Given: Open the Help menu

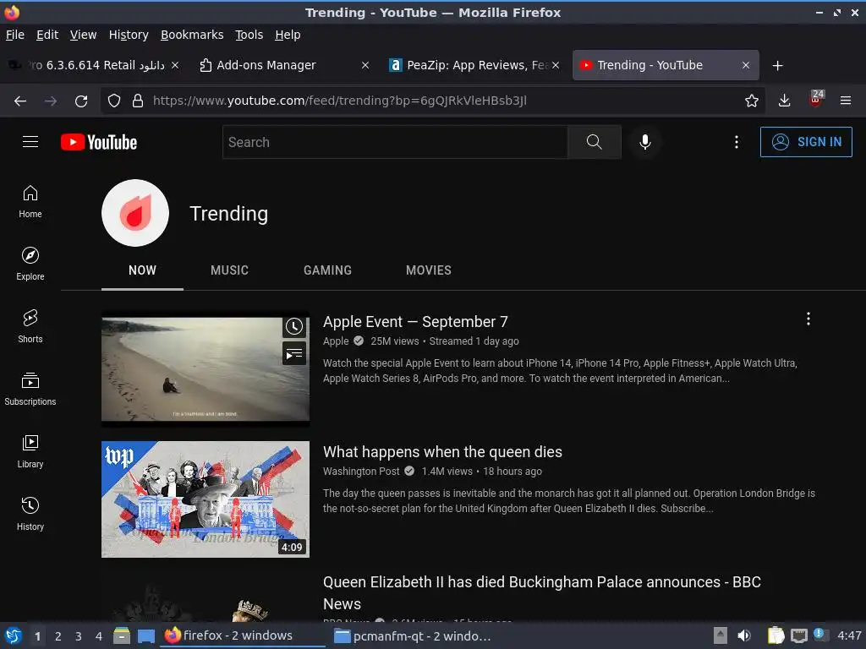Looking at the screenshot, I should pyautogui.click(x=288, y=35).
